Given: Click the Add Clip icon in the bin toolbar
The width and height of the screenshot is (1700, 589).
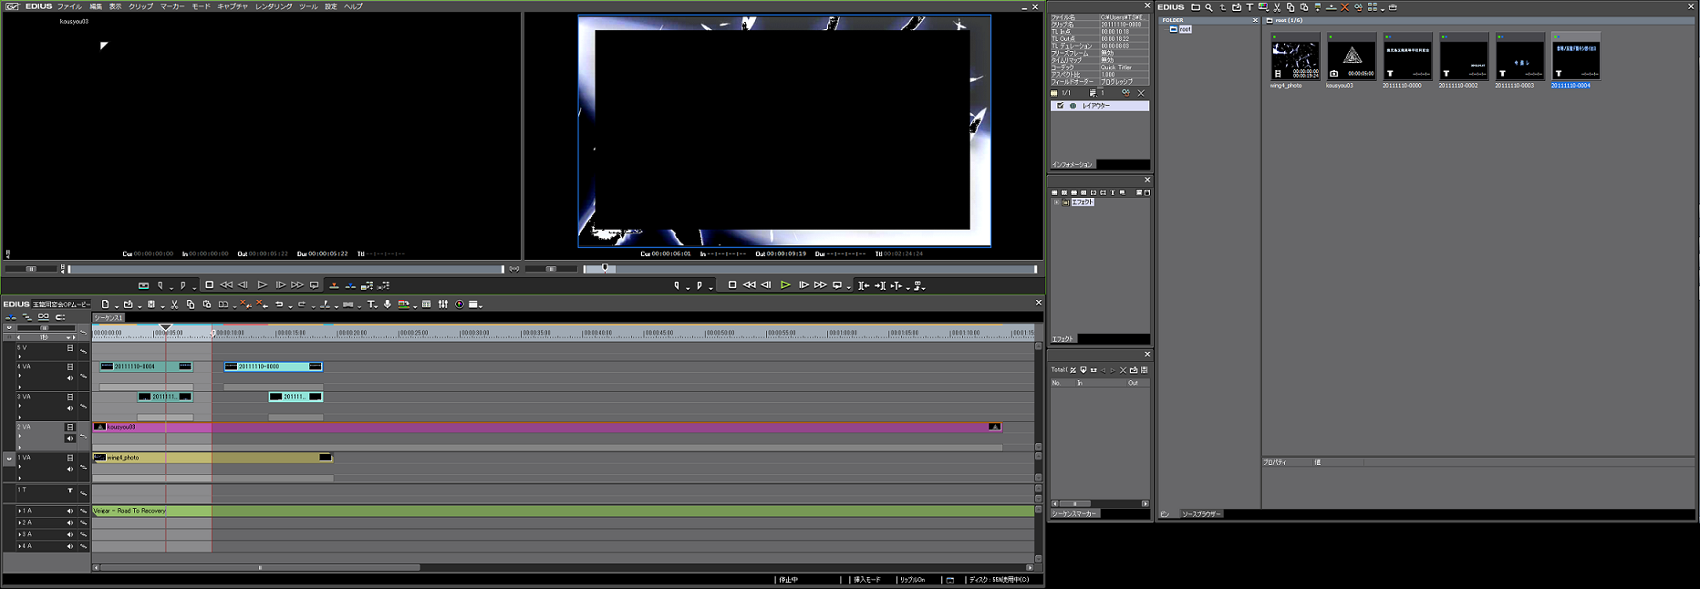Looking at the screenshot, I should point(1237,7).
